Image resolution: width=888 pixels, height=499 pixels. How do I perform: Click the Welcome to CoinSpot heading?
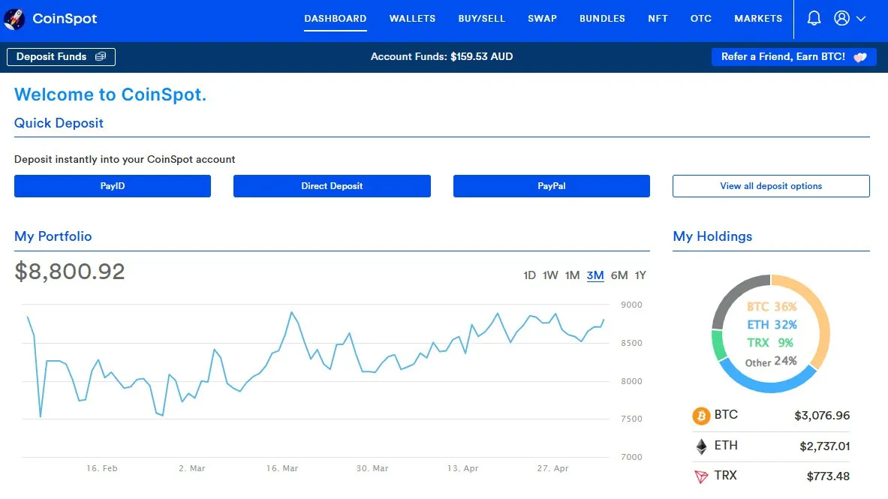point(110,94)
